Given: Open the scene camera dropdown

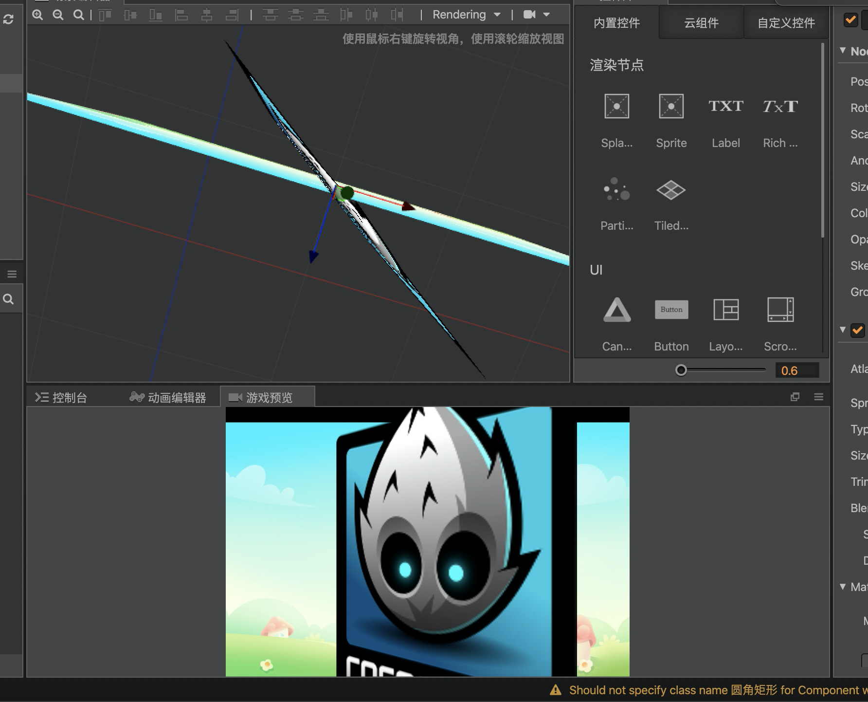Looking at the screenshot, I should 536,15.
